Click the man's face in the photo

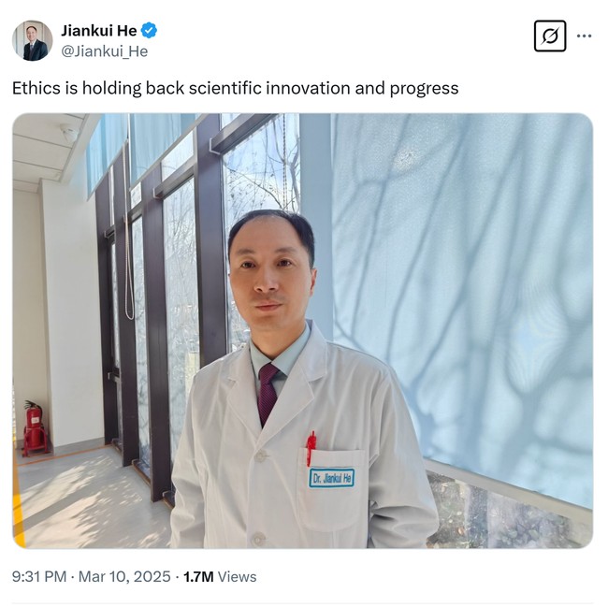tap(270, 273)
